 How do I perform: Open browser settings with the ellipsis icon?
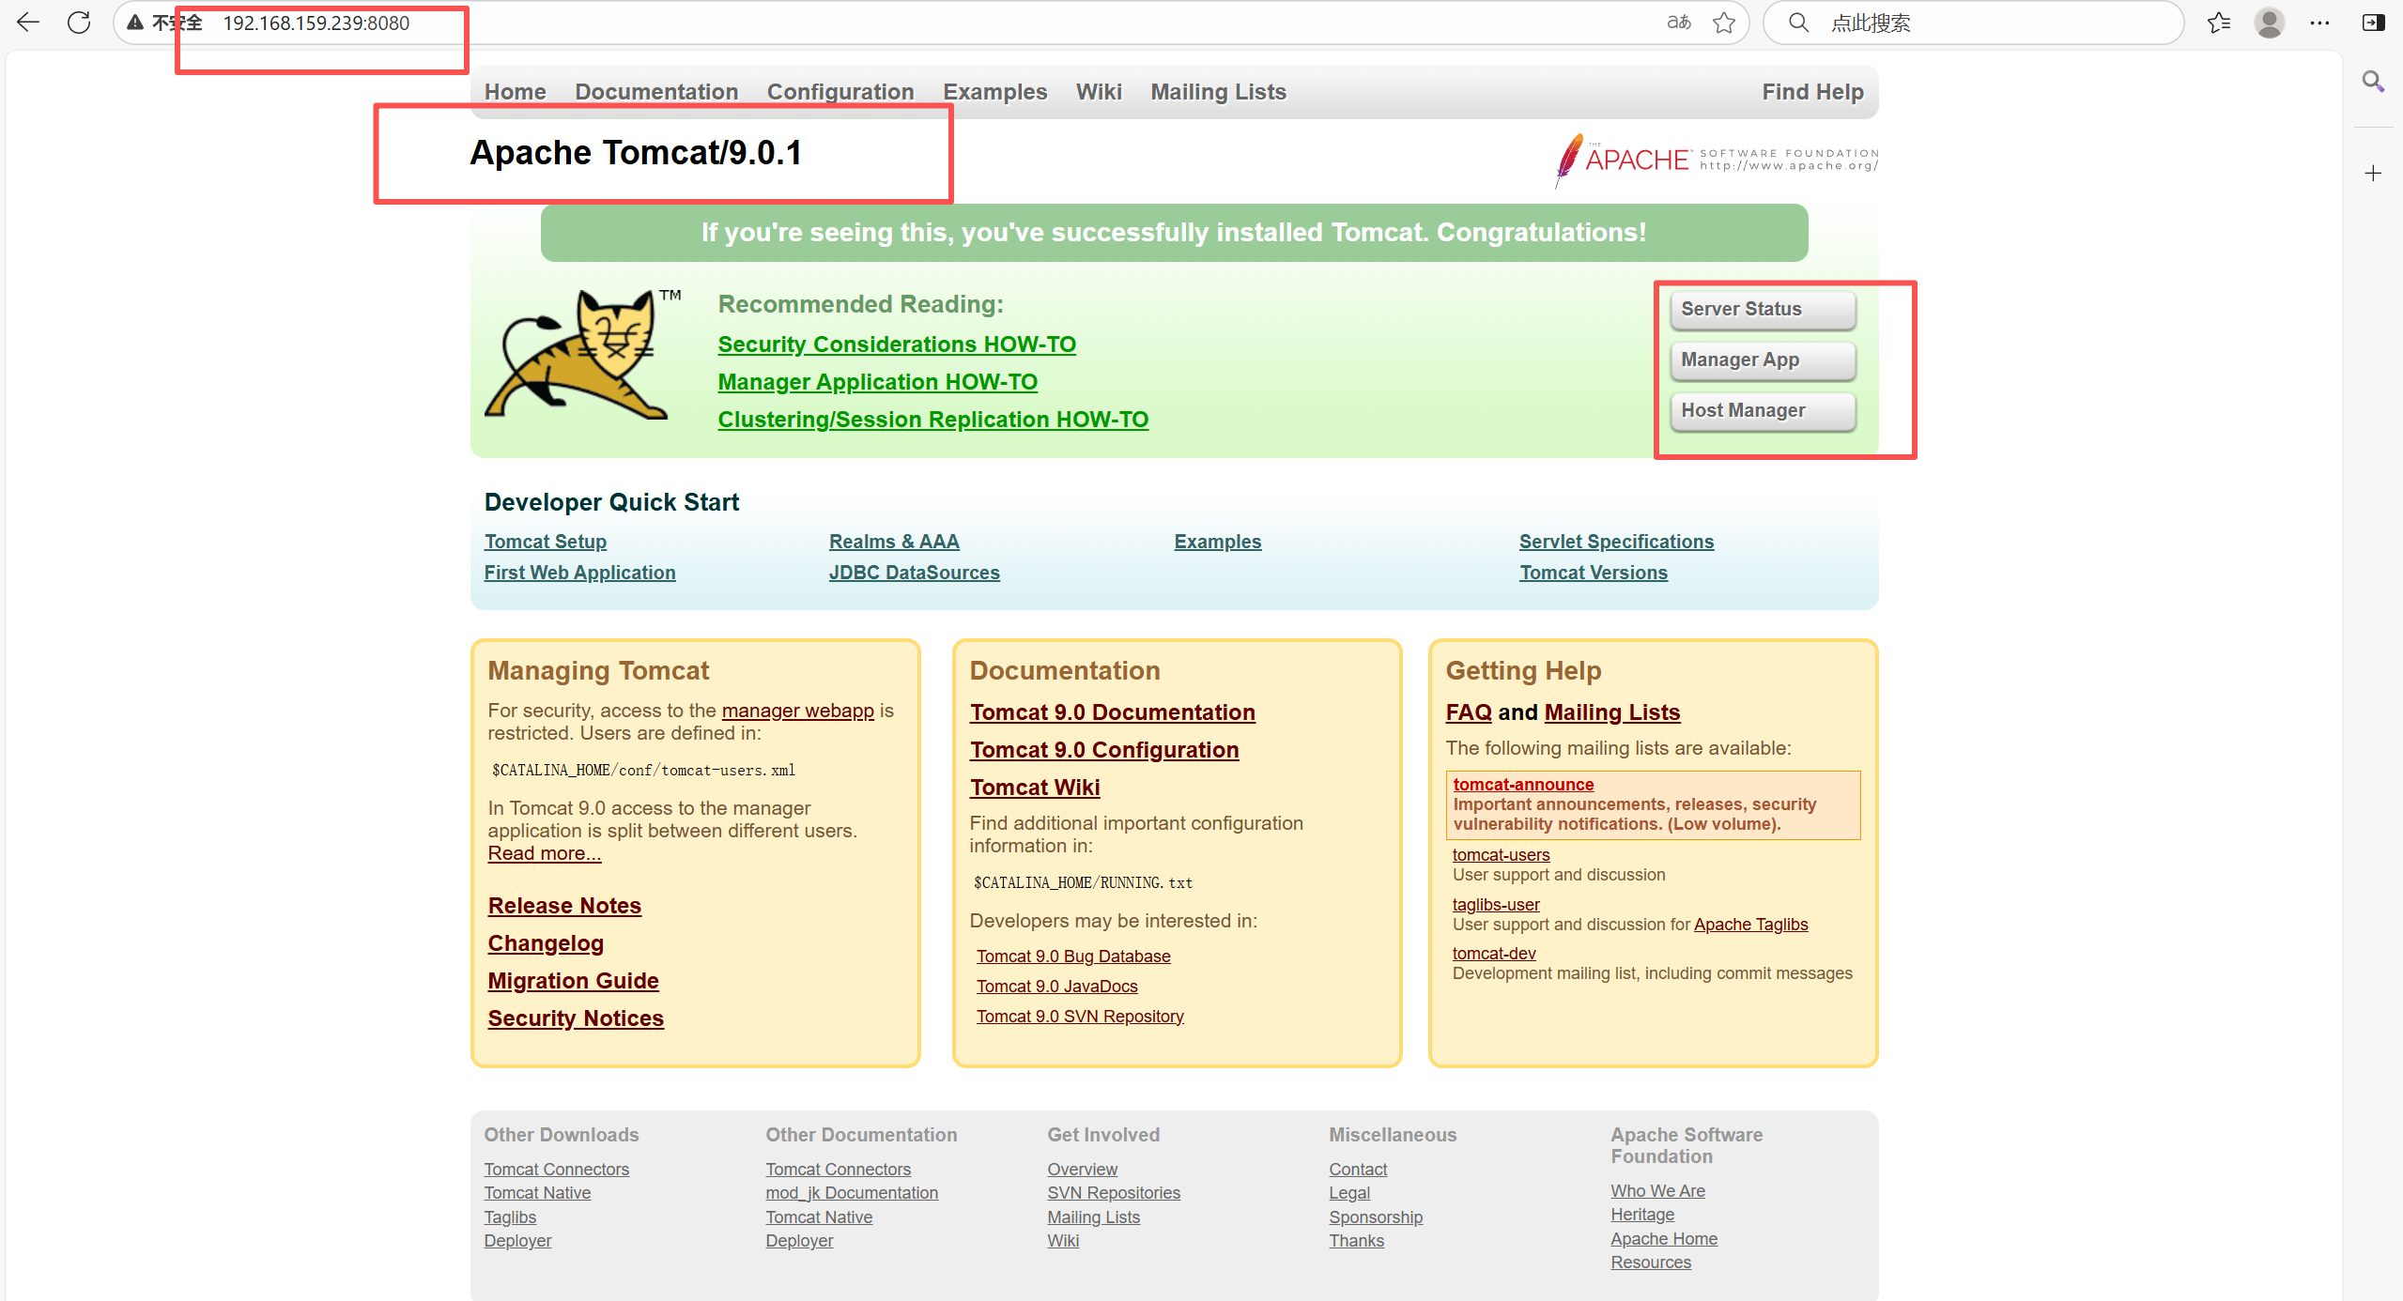(x=2319, y=23)
